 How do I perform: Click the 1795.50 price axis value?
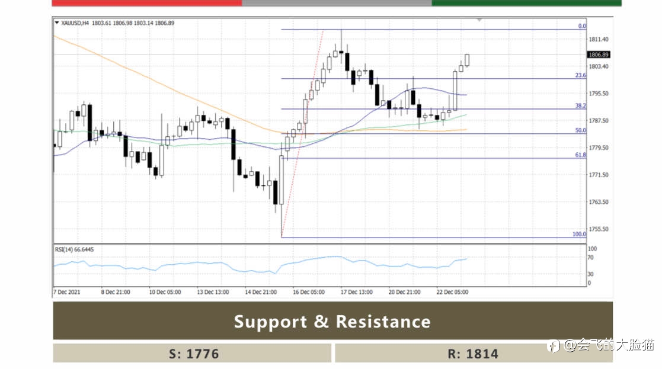pos(599,93)
